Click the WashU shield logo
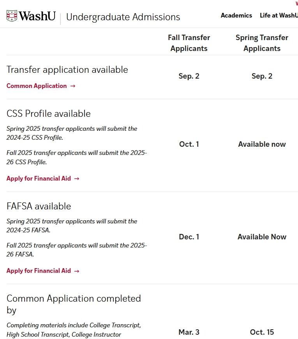The height and width of the screenshot is (339, 298). [12, 16]
